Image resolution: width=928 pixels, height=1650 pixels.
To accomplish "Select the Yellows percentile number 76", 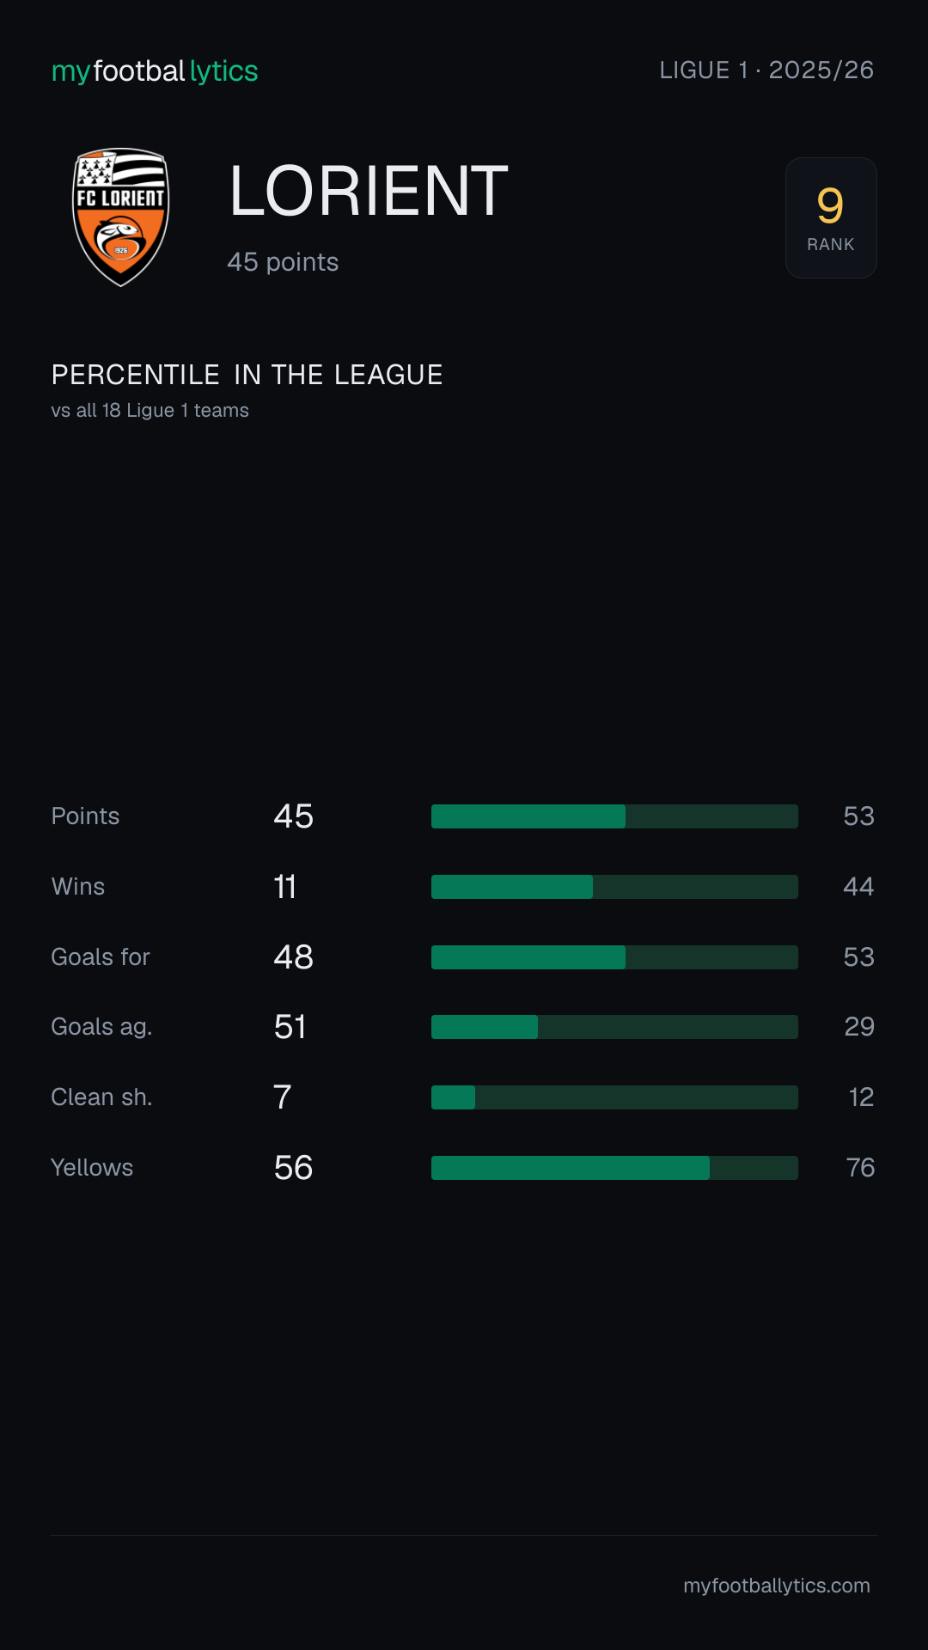I will tap(860, 1168).
